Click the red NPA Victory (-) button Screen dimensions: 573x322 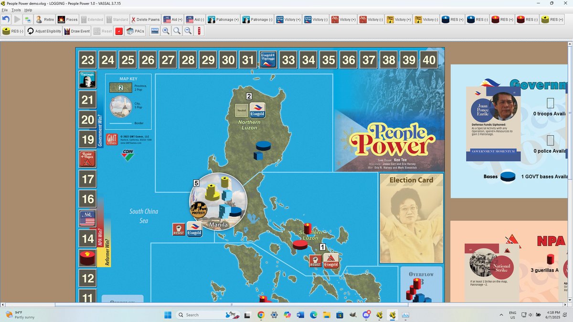pos(371,20)
